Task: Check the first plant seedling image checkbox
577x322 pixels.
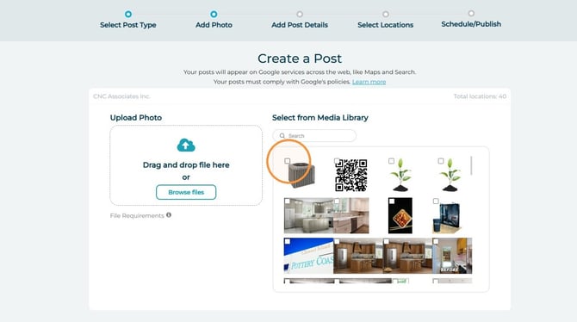Action: point(392,161)
